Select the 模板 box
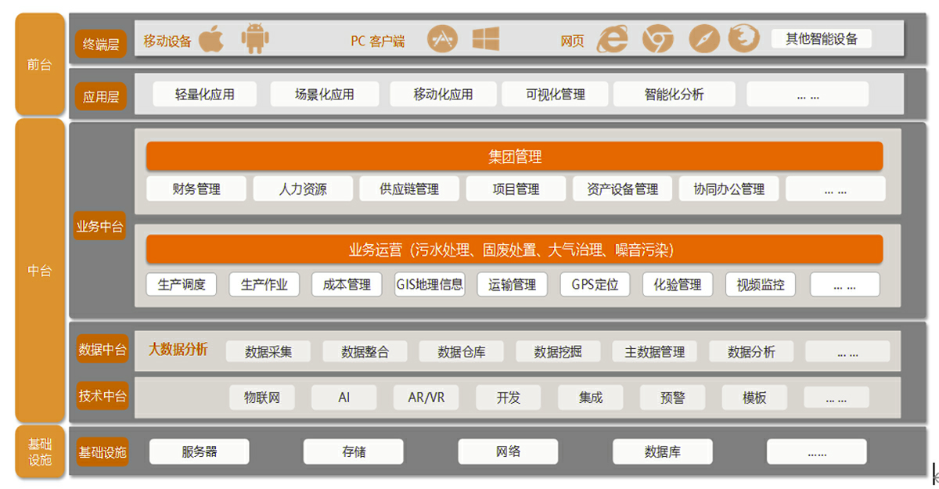This screenshot has width=939, height=489. pos(755,397)
